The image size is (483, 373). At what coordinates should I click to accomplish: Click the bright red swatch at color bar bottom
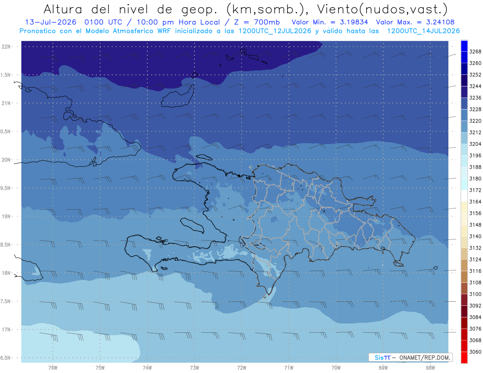(464, 358)
